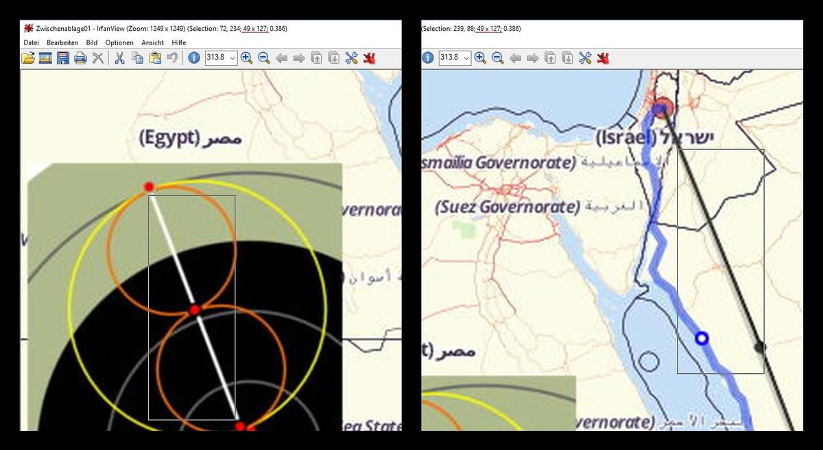Expand the 313.8 zoom dropdown in left window
This screenshot has width=823, height=450.
(x=232, y=58)
